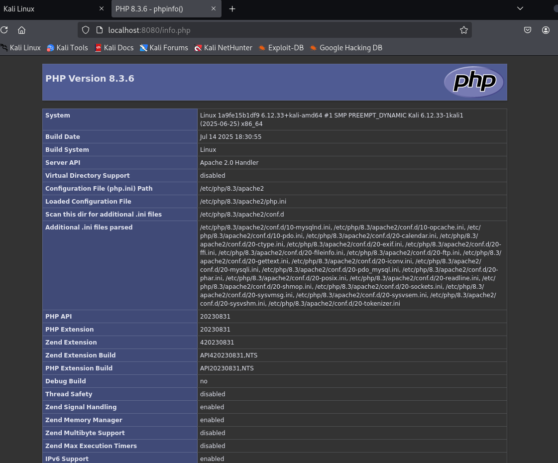
Task: Select the Build Date value Jul 14 2025
Action: (x=230, y=136)
